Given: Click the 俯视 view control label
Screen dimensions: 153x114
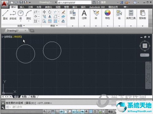Looking at the screenshot, I should (8, 37).
